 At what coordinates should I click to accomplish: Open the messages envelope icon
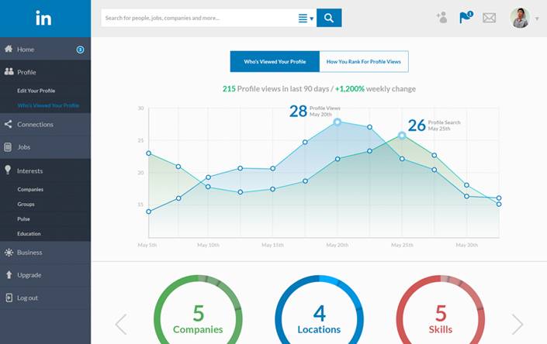pyautogui.click(x=489, y=18)
